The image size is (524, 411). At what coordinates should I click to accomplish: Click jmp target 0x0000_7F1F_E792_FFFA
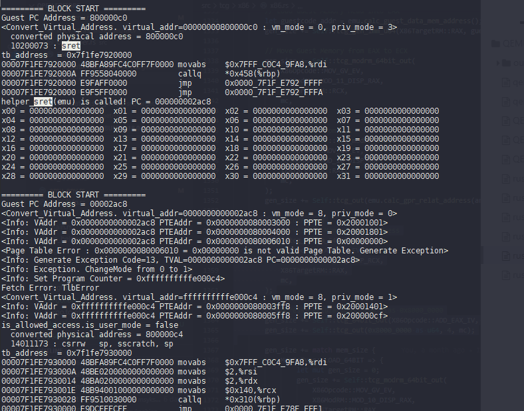(274, 92)
